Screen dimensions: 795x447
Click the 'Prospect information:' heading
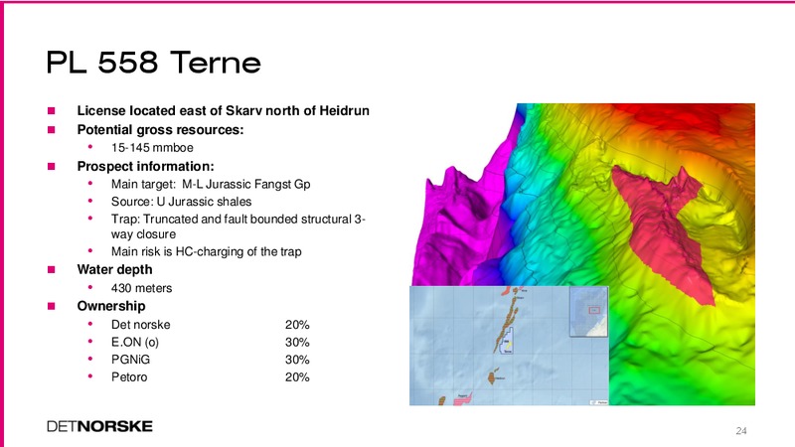click(145, 166)
